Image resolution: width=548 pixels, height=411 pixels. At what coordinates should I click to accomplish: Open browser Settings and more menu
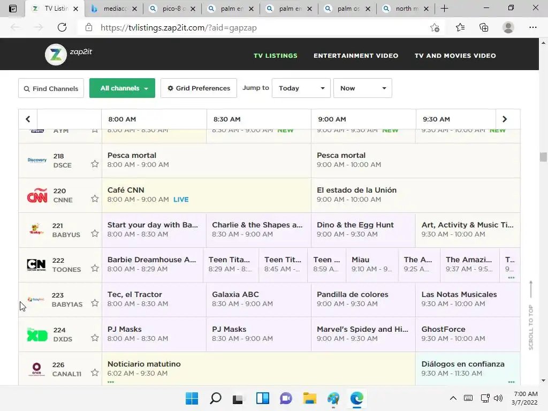coord(532,27)
